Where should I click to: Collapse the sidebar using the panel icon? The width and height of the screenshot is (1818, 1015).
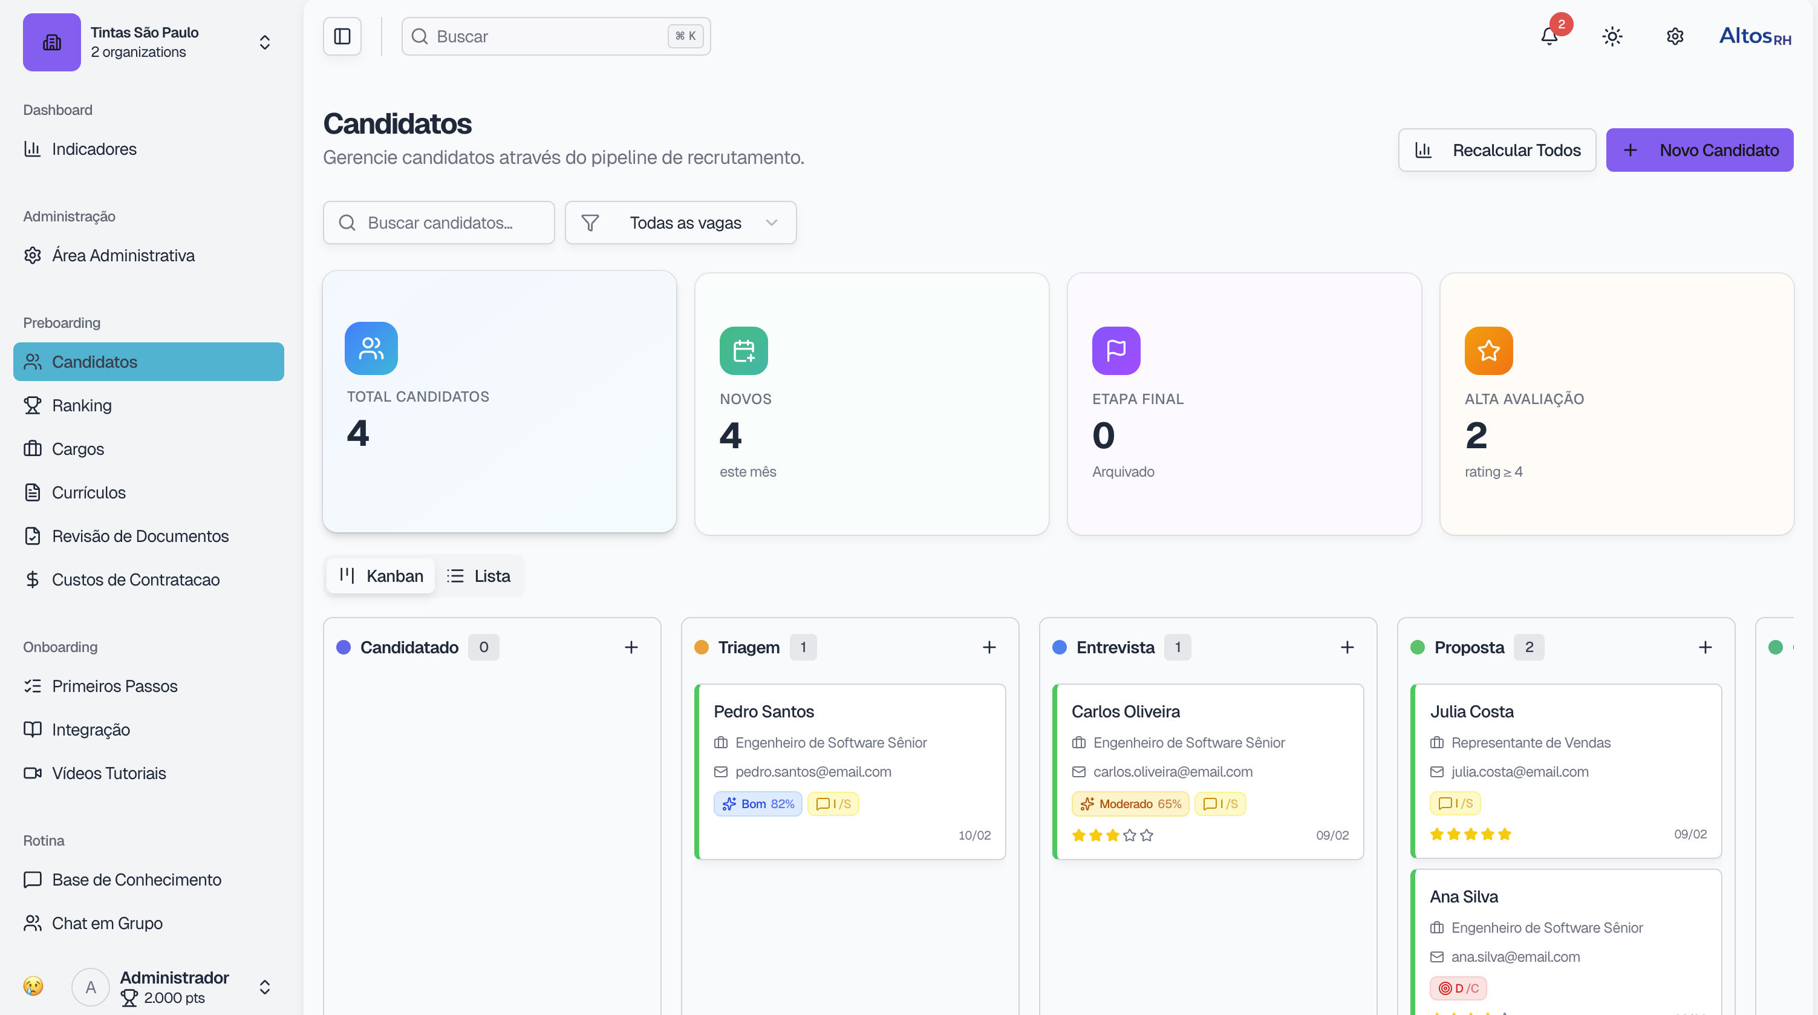pos(342,36)
